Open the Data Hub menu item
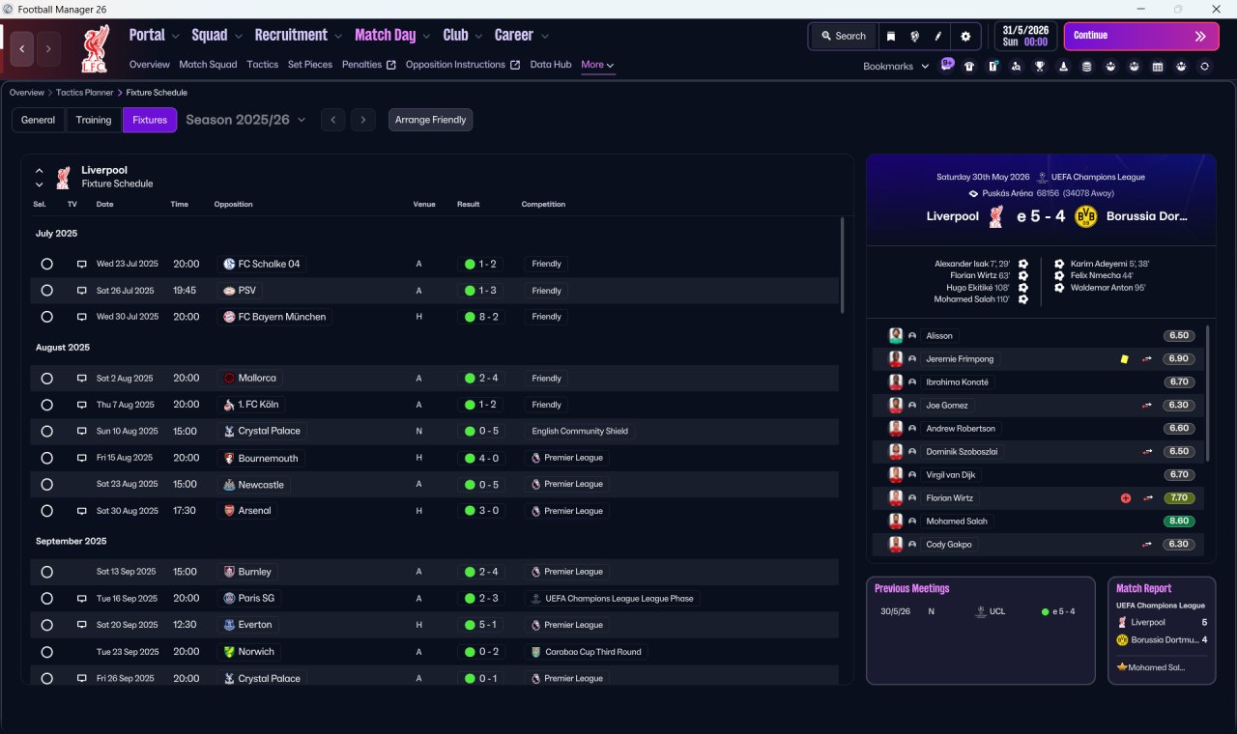This screenshot has width=1237, height=734. tap(551, 65)
